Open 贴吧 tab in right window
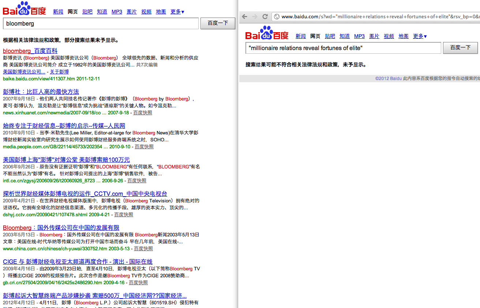This screenshot has width=480, height=308. pos(330,36)
